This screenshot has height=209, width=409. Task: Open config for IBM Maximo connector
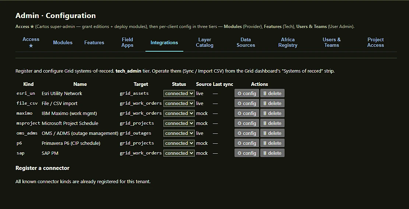pos(247,113)
